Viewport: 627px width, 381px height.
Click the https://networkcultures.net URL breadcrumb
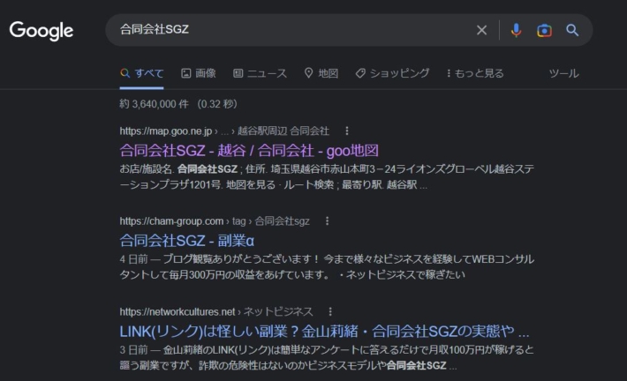point(216,311)
